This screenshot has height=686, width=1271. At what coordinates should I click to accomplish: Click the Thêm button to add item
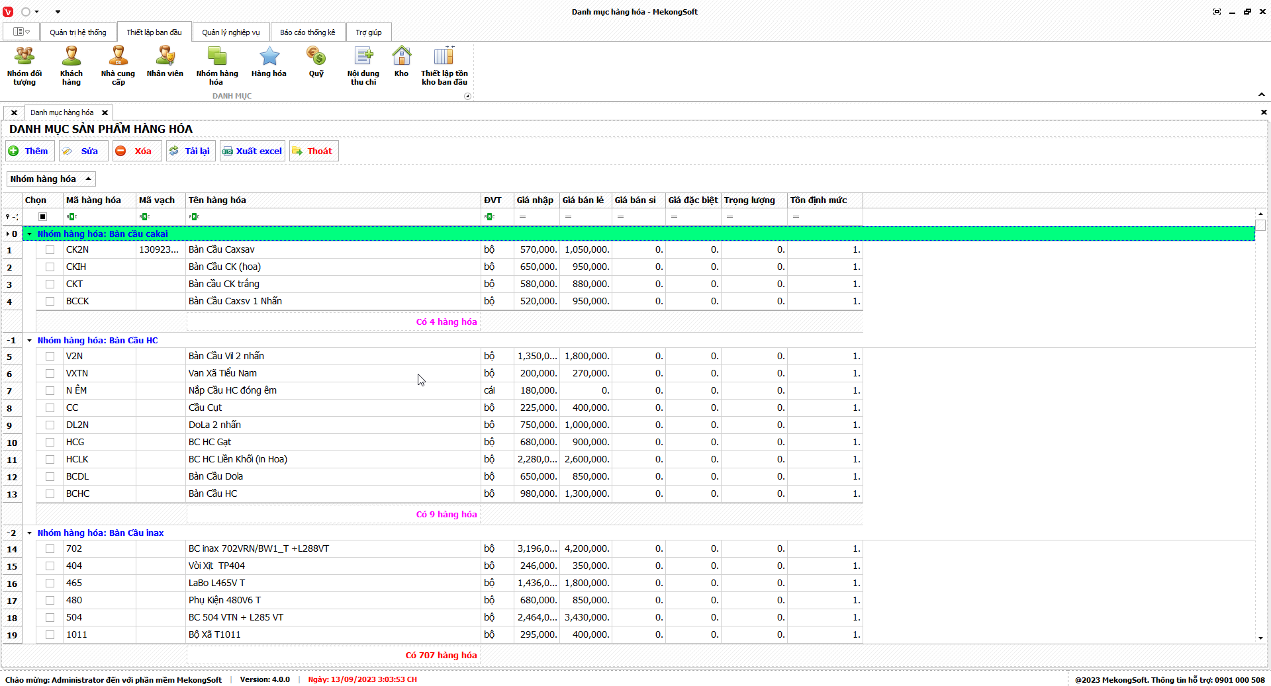coord(29,151)
